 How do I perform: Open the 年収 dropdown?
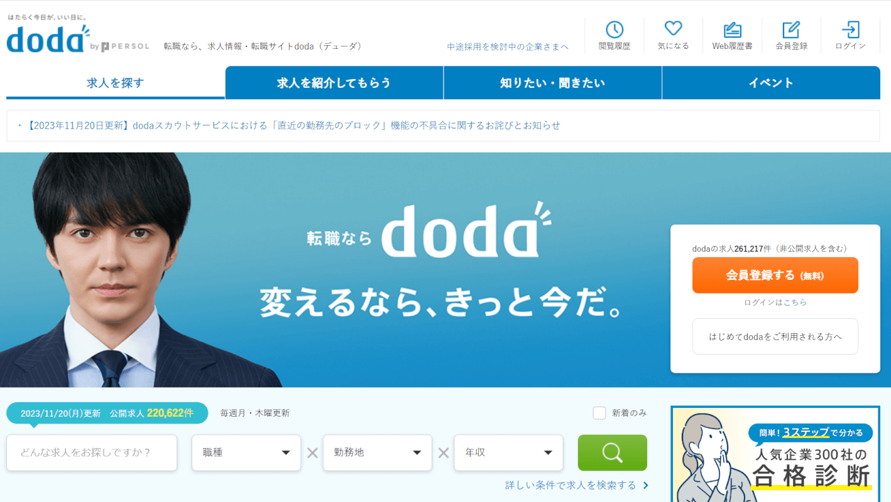click(508, 452)
